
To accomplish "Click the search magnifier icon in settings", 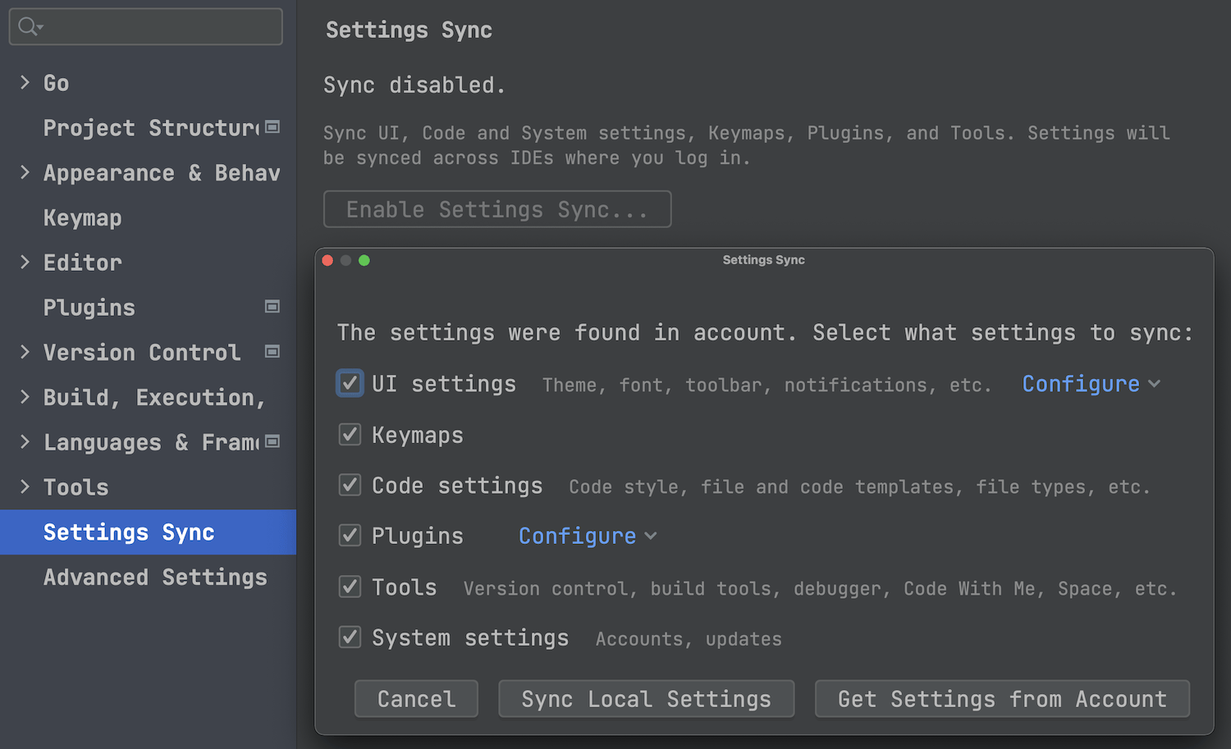I will [28, 26].
